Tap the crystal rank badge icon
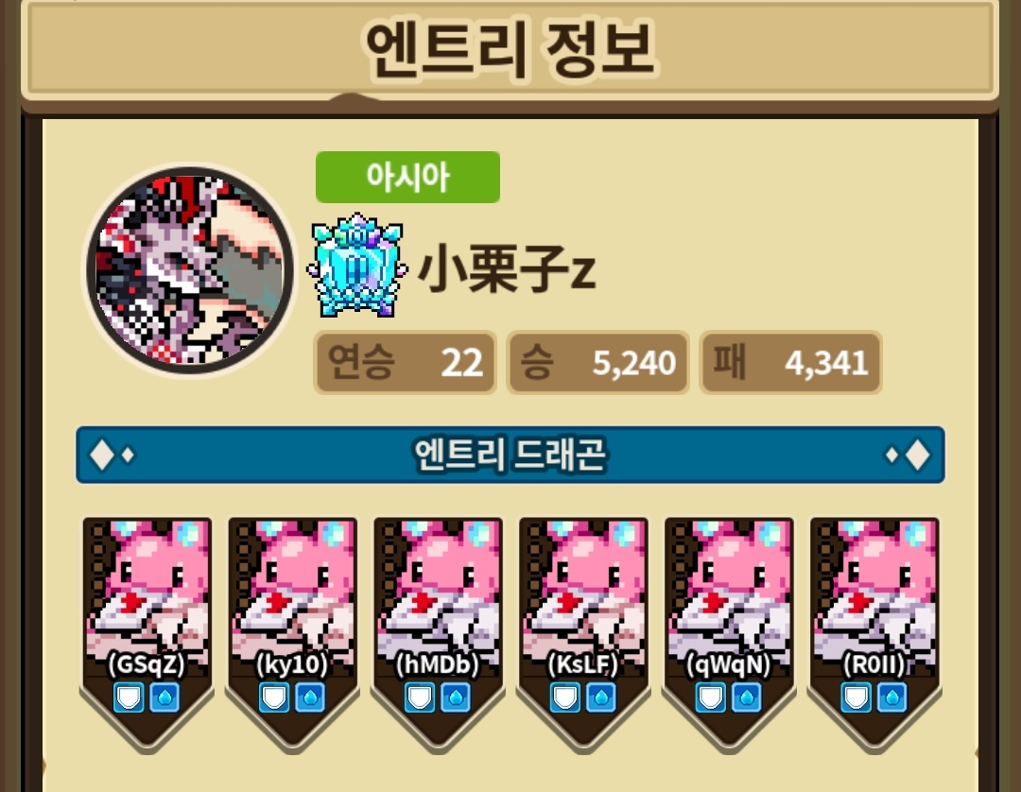The height and width of the screenshot is (792, 1021). point(356,266)
